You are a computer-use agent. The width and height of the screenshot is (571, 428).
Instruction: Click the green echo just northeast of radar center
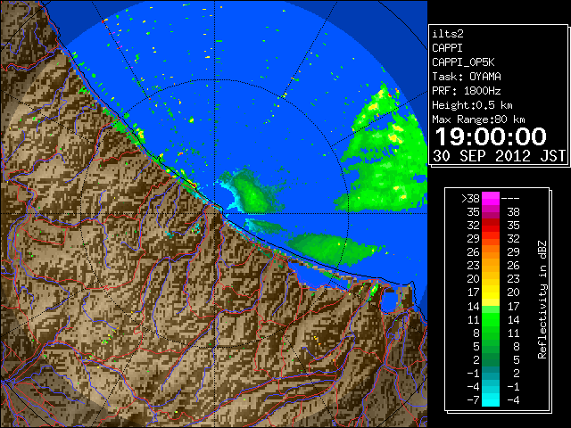pyautogui.click(x=252, y=191)
